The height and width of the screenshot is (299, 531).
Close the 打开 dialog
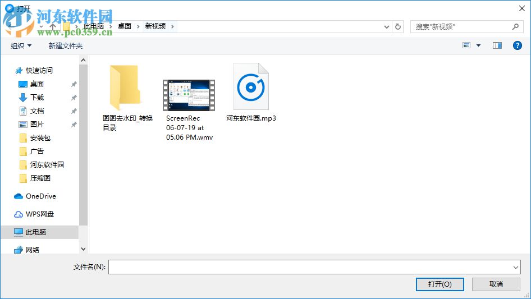click(x=522, y=8)
